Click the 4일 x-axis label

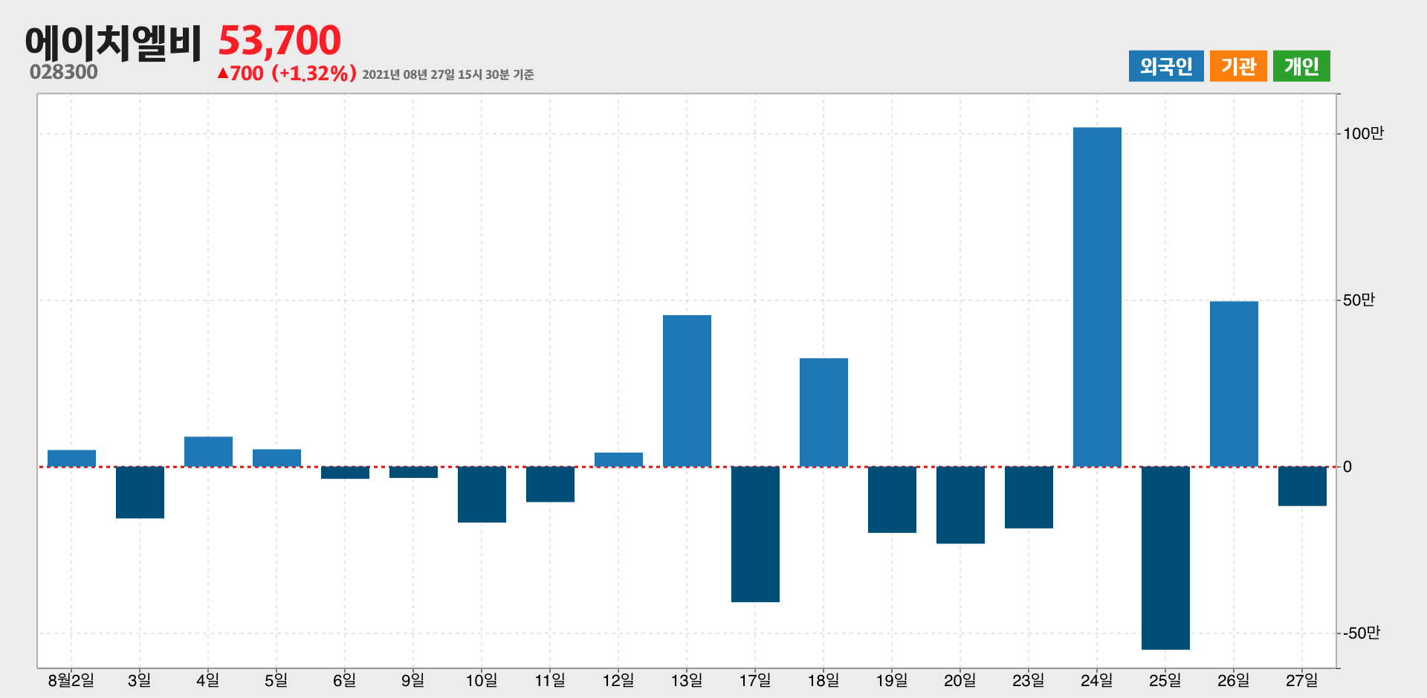208,680
